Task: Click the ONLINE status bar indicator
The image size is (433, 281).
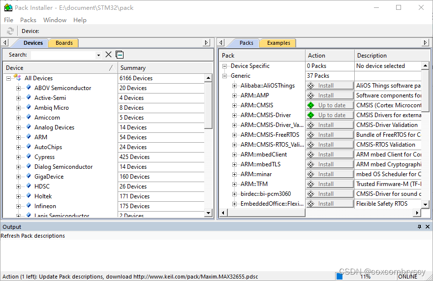Action: [407, 276]
